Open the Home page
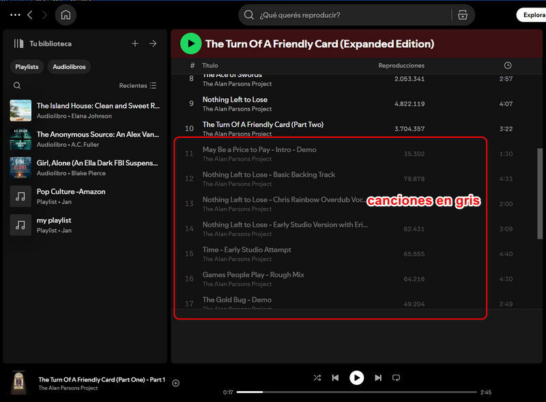Screen dimensions: 546x402 pyautogui.click(x=64, y=14)
